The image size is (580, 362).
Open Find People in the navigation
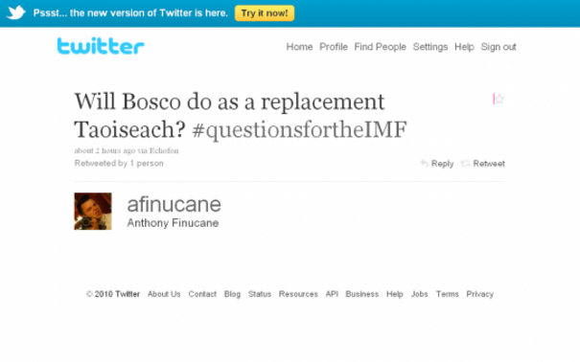tap(380, 47)
